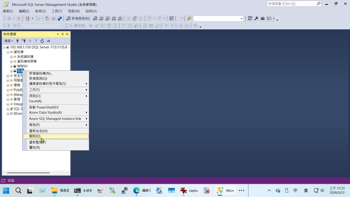Click the search magnifier in Quick Launch
Viewport: 350px width, 197px height.
pos(319,3)
